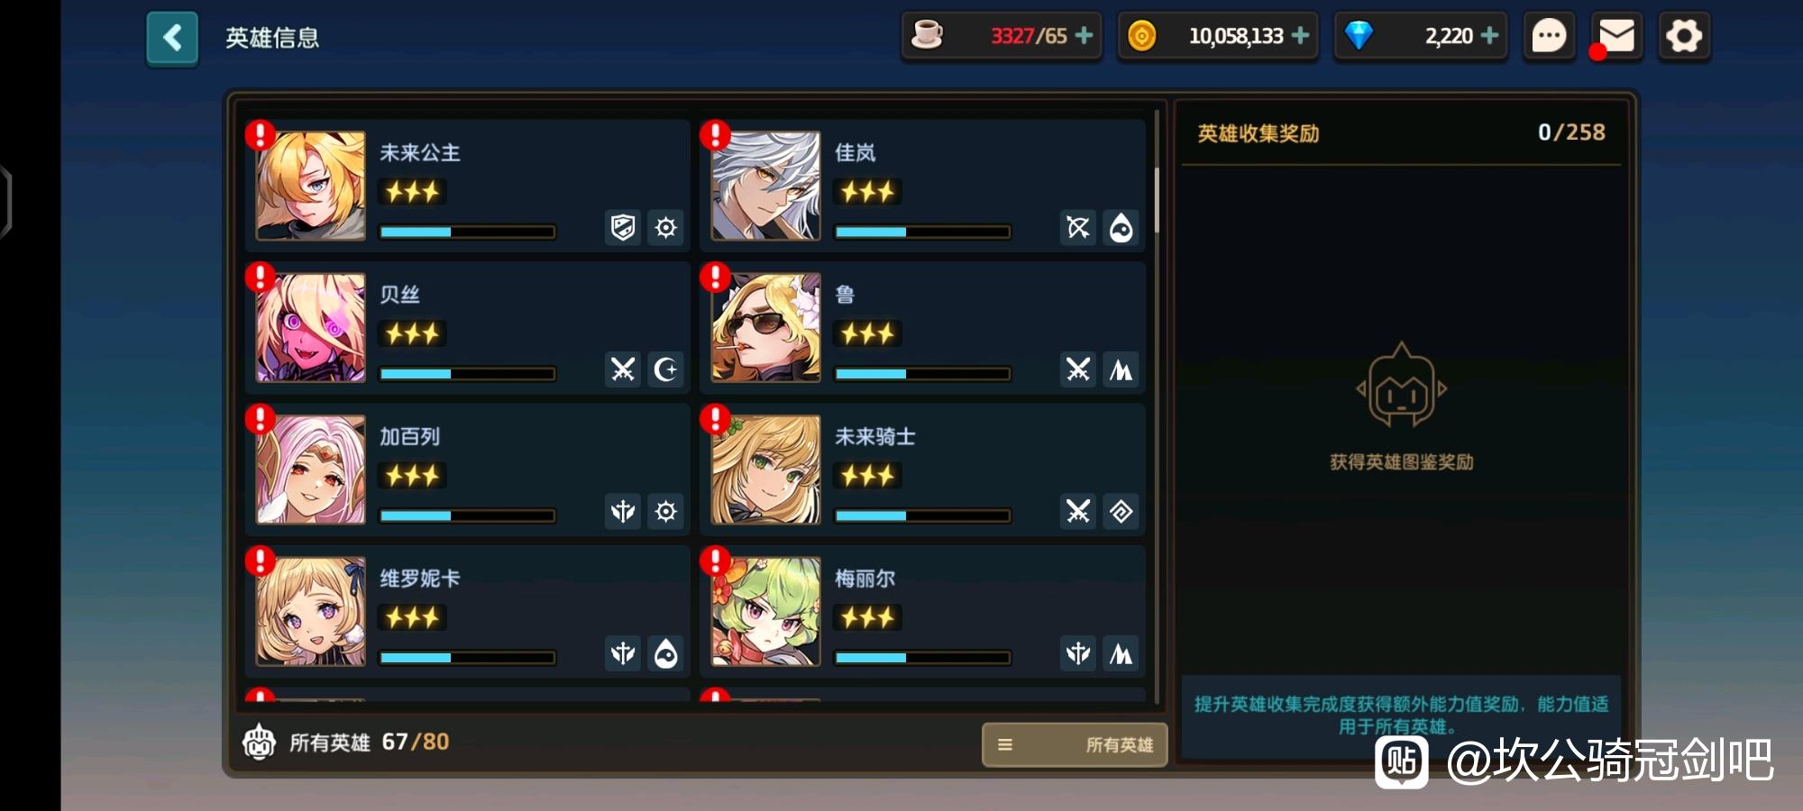Click 鲁 earth element icon
Viewport: 1803px width, 811px height.
[1121, 369]
